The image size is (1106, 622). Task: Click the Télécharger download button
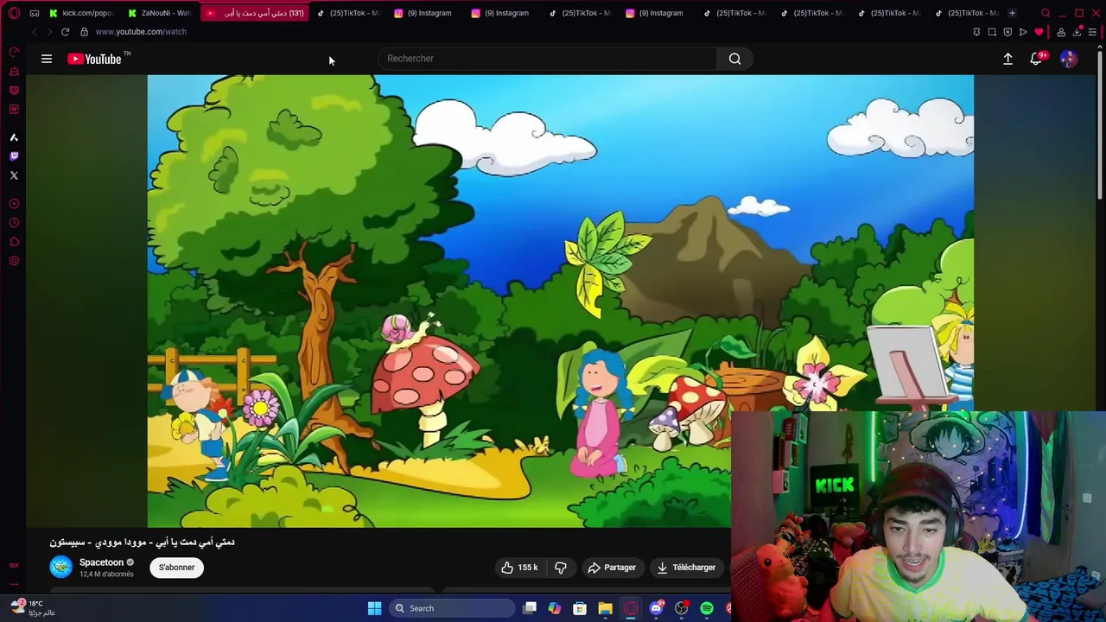coord(687,568)
